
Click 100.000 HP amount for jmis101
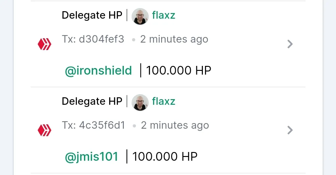pyautogui.click(x=165, y=157)
